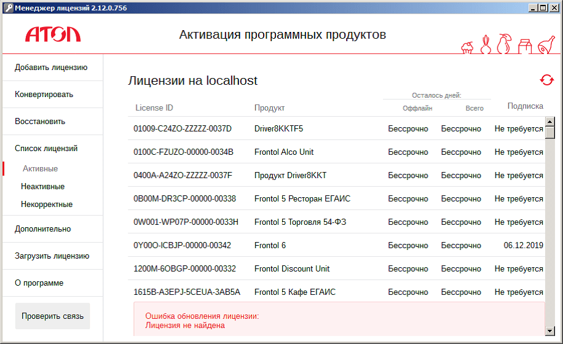Select license 0B00M-DR3CP-00000-00338
Viewport: 563px width, 344px height.
184,199
